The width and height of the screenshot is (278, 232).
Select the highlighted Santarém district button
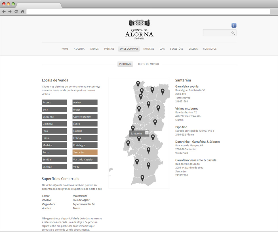85,152
